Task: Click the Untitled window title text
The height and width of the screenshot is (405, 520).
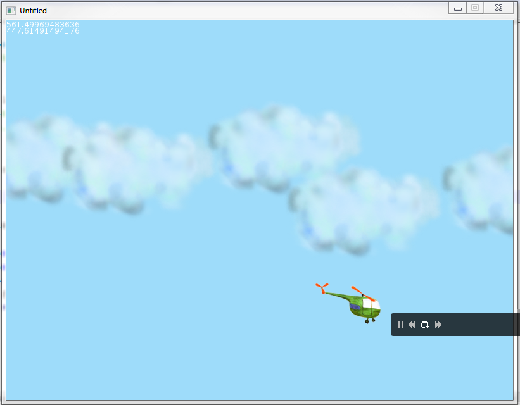Action: pos(33,11)
